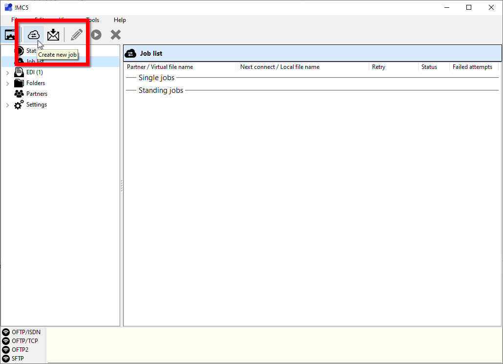Screen dimensions: 503x364
Task: Select EDI (1) in the tree
Action: coord(35,72)
